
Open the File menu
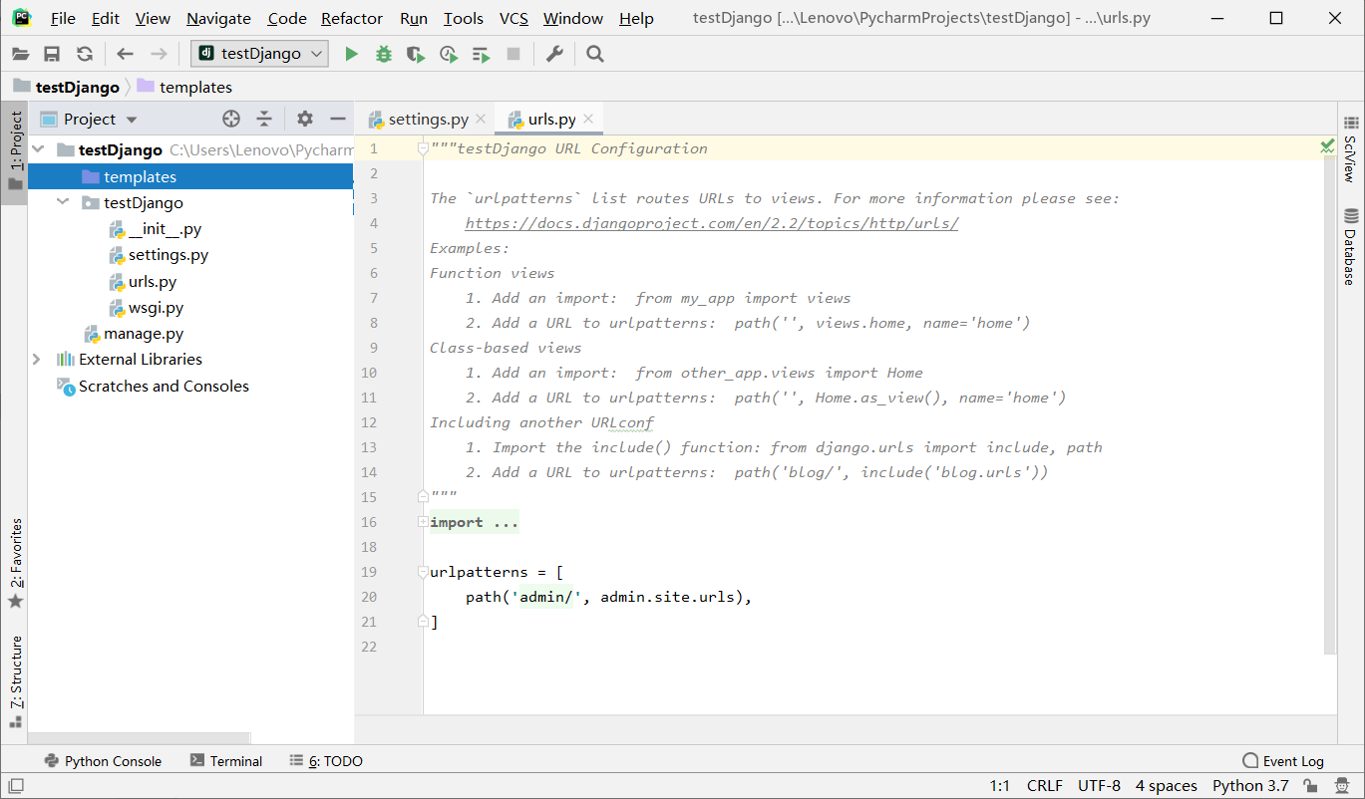click(62, 18)
